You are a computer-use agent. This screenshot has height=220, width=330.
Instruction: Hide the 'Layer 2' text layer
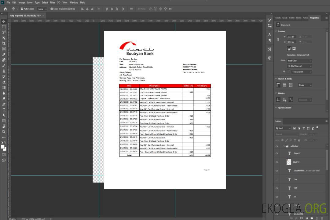coord(277,153)
